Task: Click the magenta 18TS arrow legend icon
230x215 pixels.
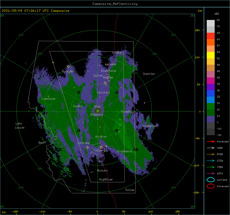Action: click(x=211, y=173)
